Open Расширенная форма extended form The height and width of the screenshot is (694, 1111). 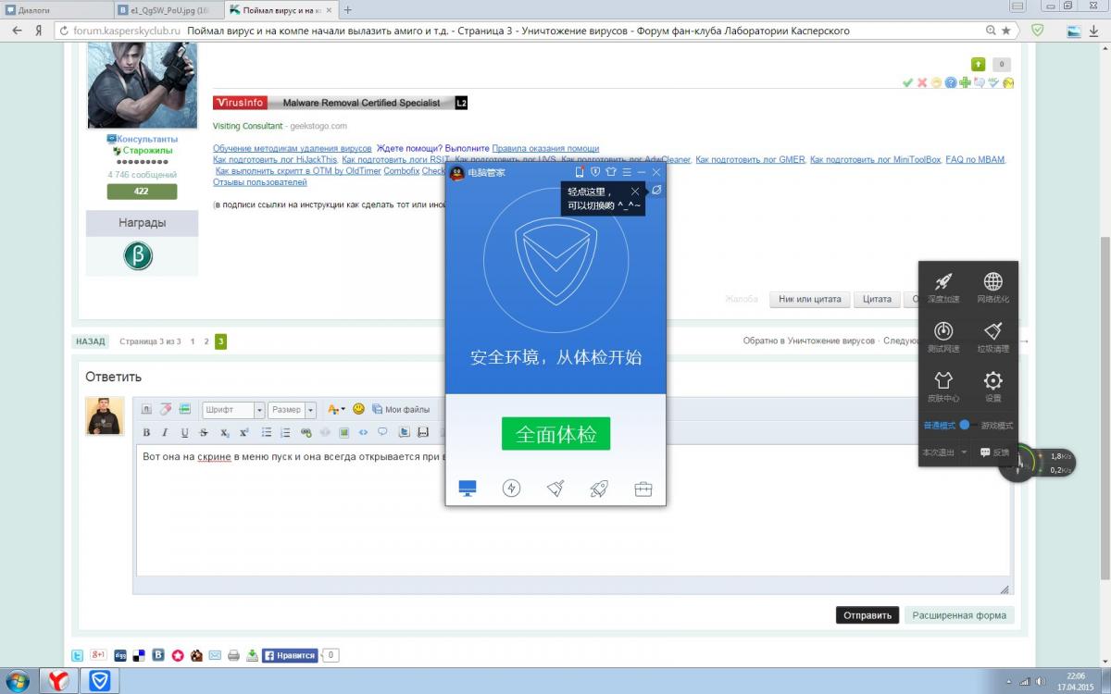pos(959,614)
